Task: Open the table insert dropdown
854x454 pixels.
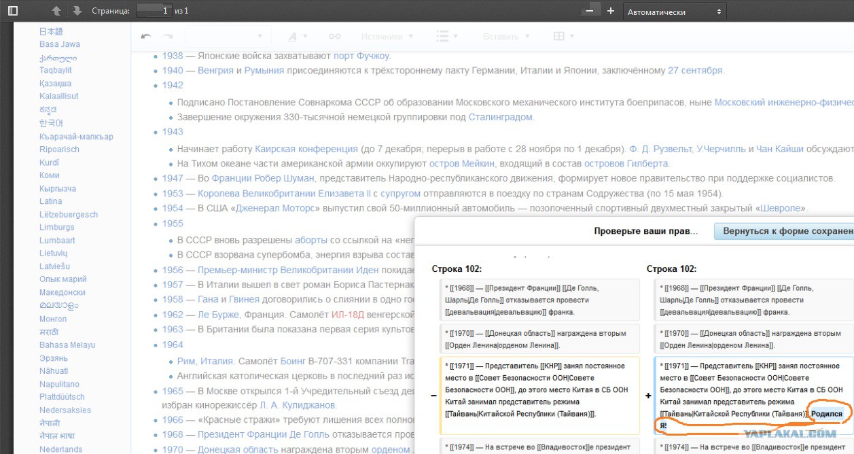Action: click(x=563, y=37)
